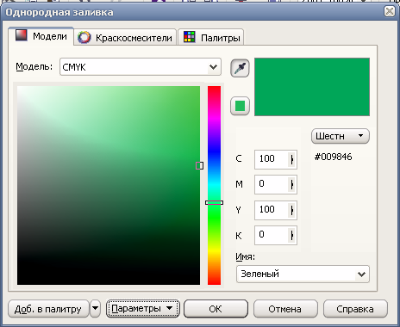Open the Параметры menu button
The width and height of the screenshot is (400, 327).
(x=143, y=309)
